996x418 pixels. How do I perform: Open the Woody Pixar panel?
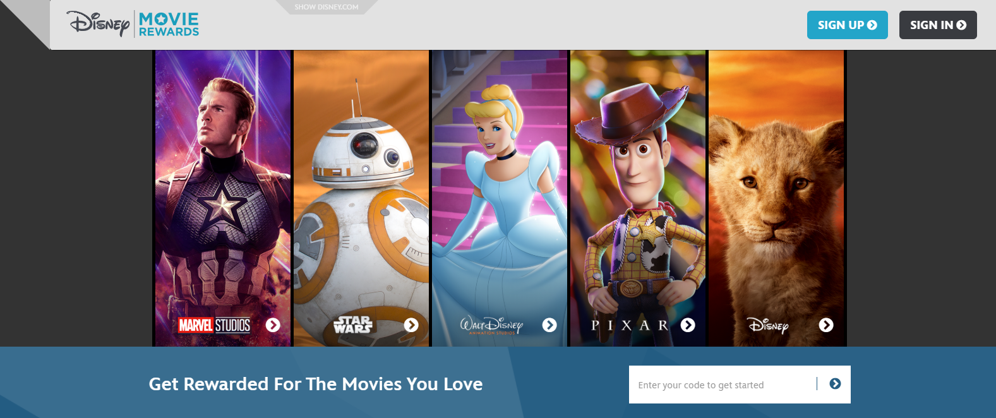click(638, 198)
